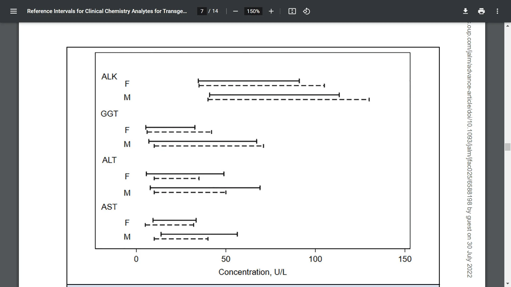Zoom out with the minus button
The width and height of the screenshot is (511, 287).
tap(235, 11)
